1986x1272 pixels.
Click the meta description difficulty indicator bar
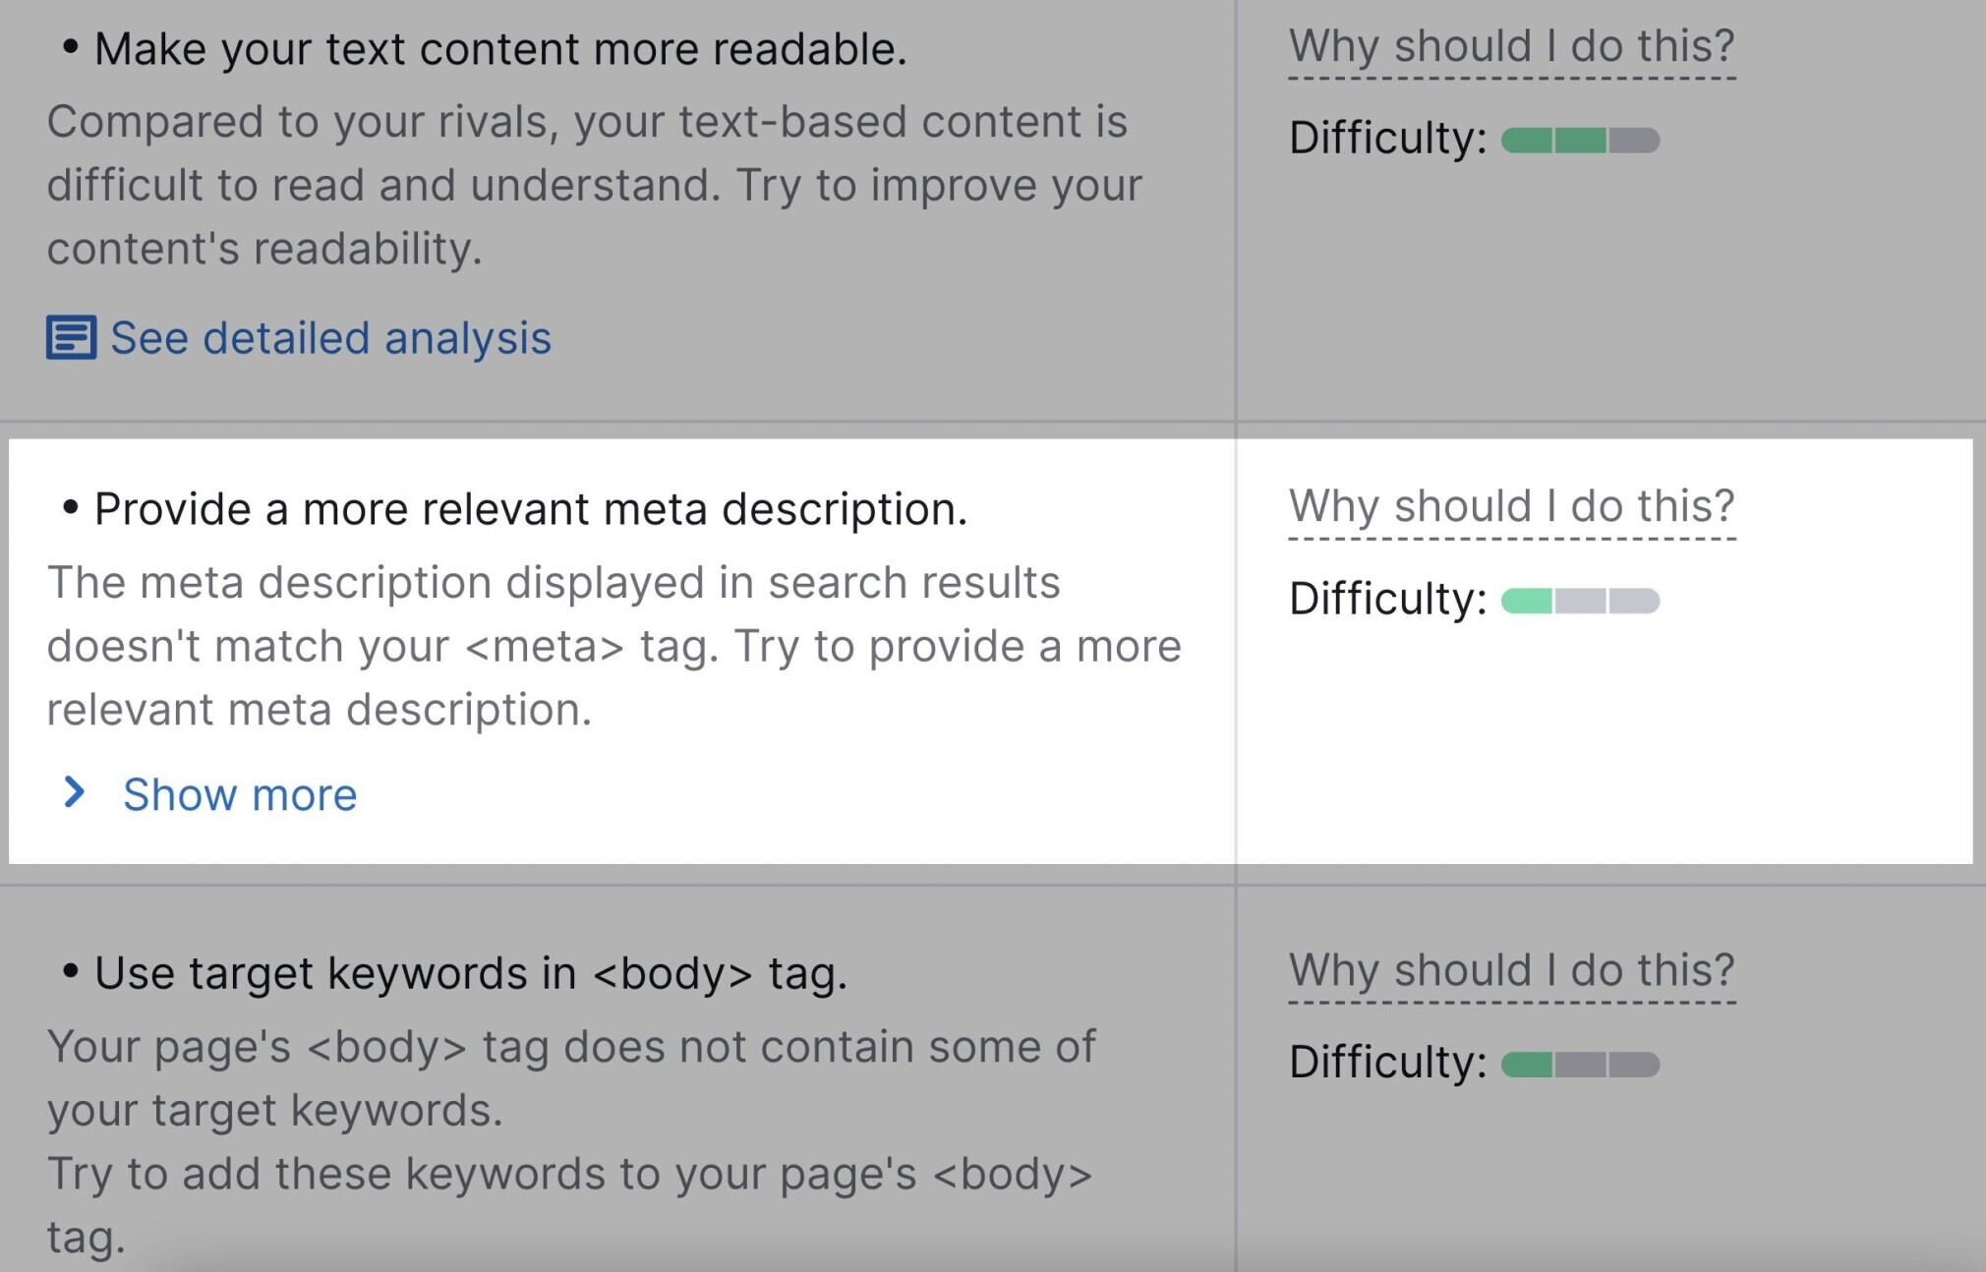1580,601
